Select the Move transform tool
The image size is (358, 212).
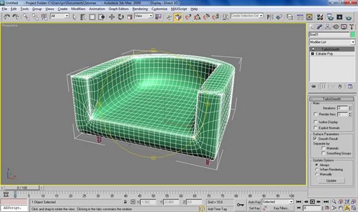[x=112, y=17]
